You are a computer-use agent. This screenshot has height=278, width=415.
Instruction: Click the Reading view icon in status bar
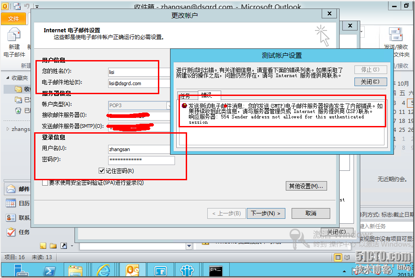347,257
